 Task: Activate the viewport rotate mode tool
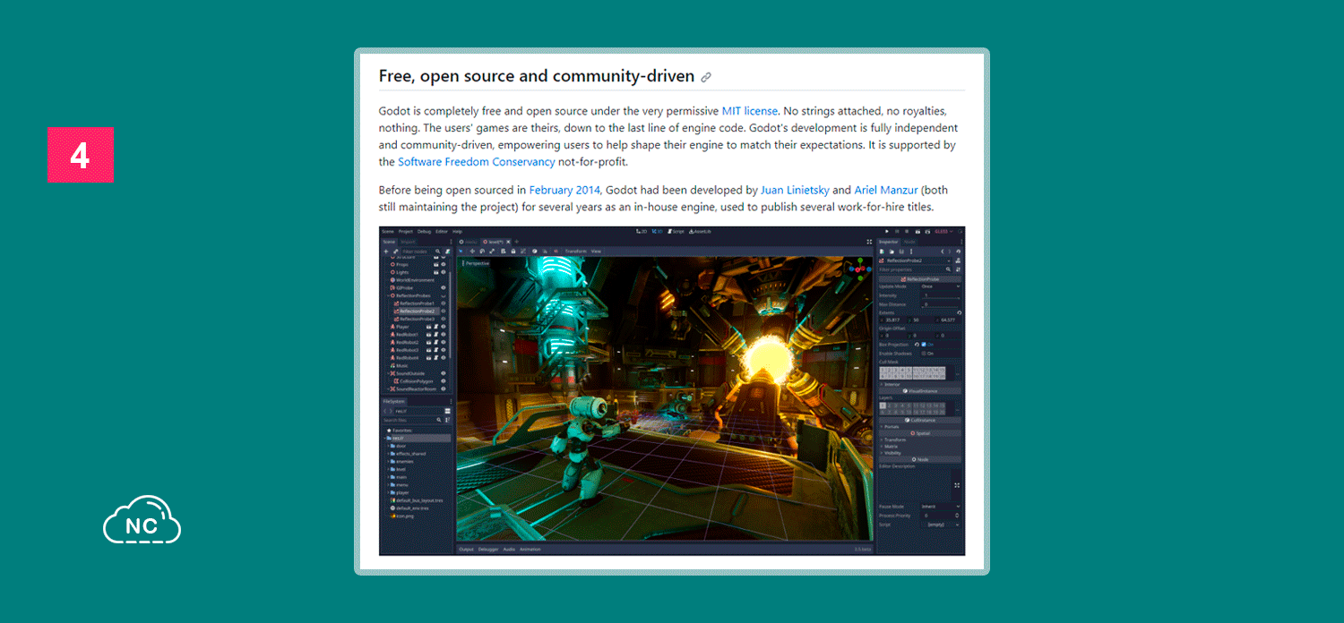[x=482, y=251]
